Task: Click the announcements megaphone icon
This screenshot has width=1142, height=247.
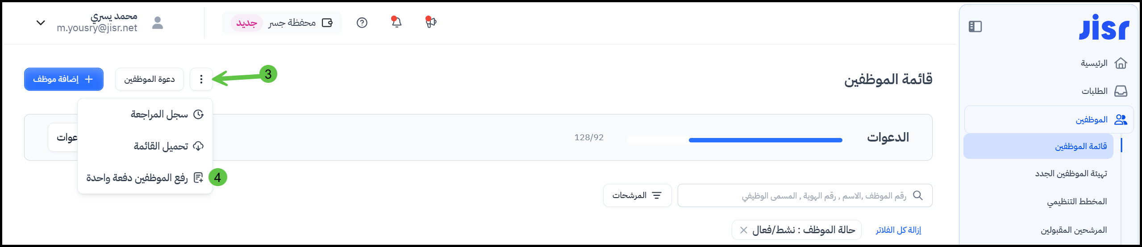Action: pos(430,22)
